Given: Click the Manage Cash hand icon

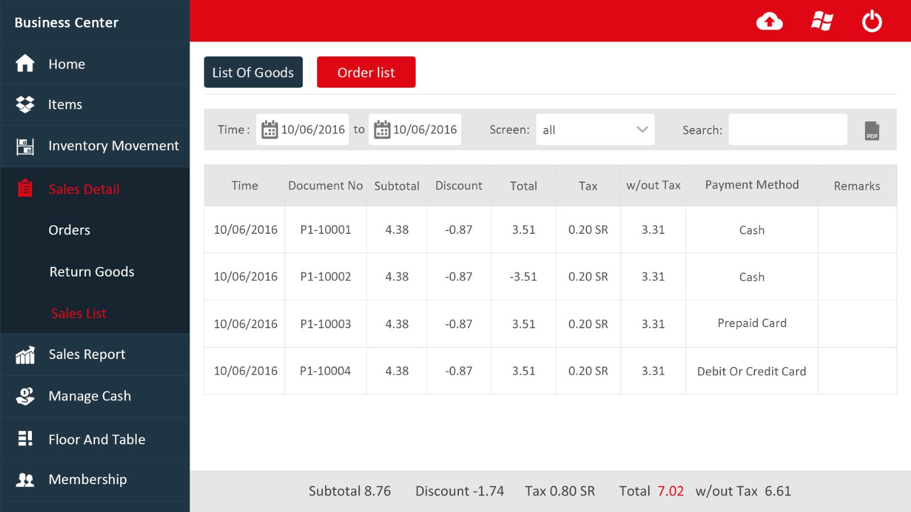Looking at the screenshot, I should click(x=25, y=396).
